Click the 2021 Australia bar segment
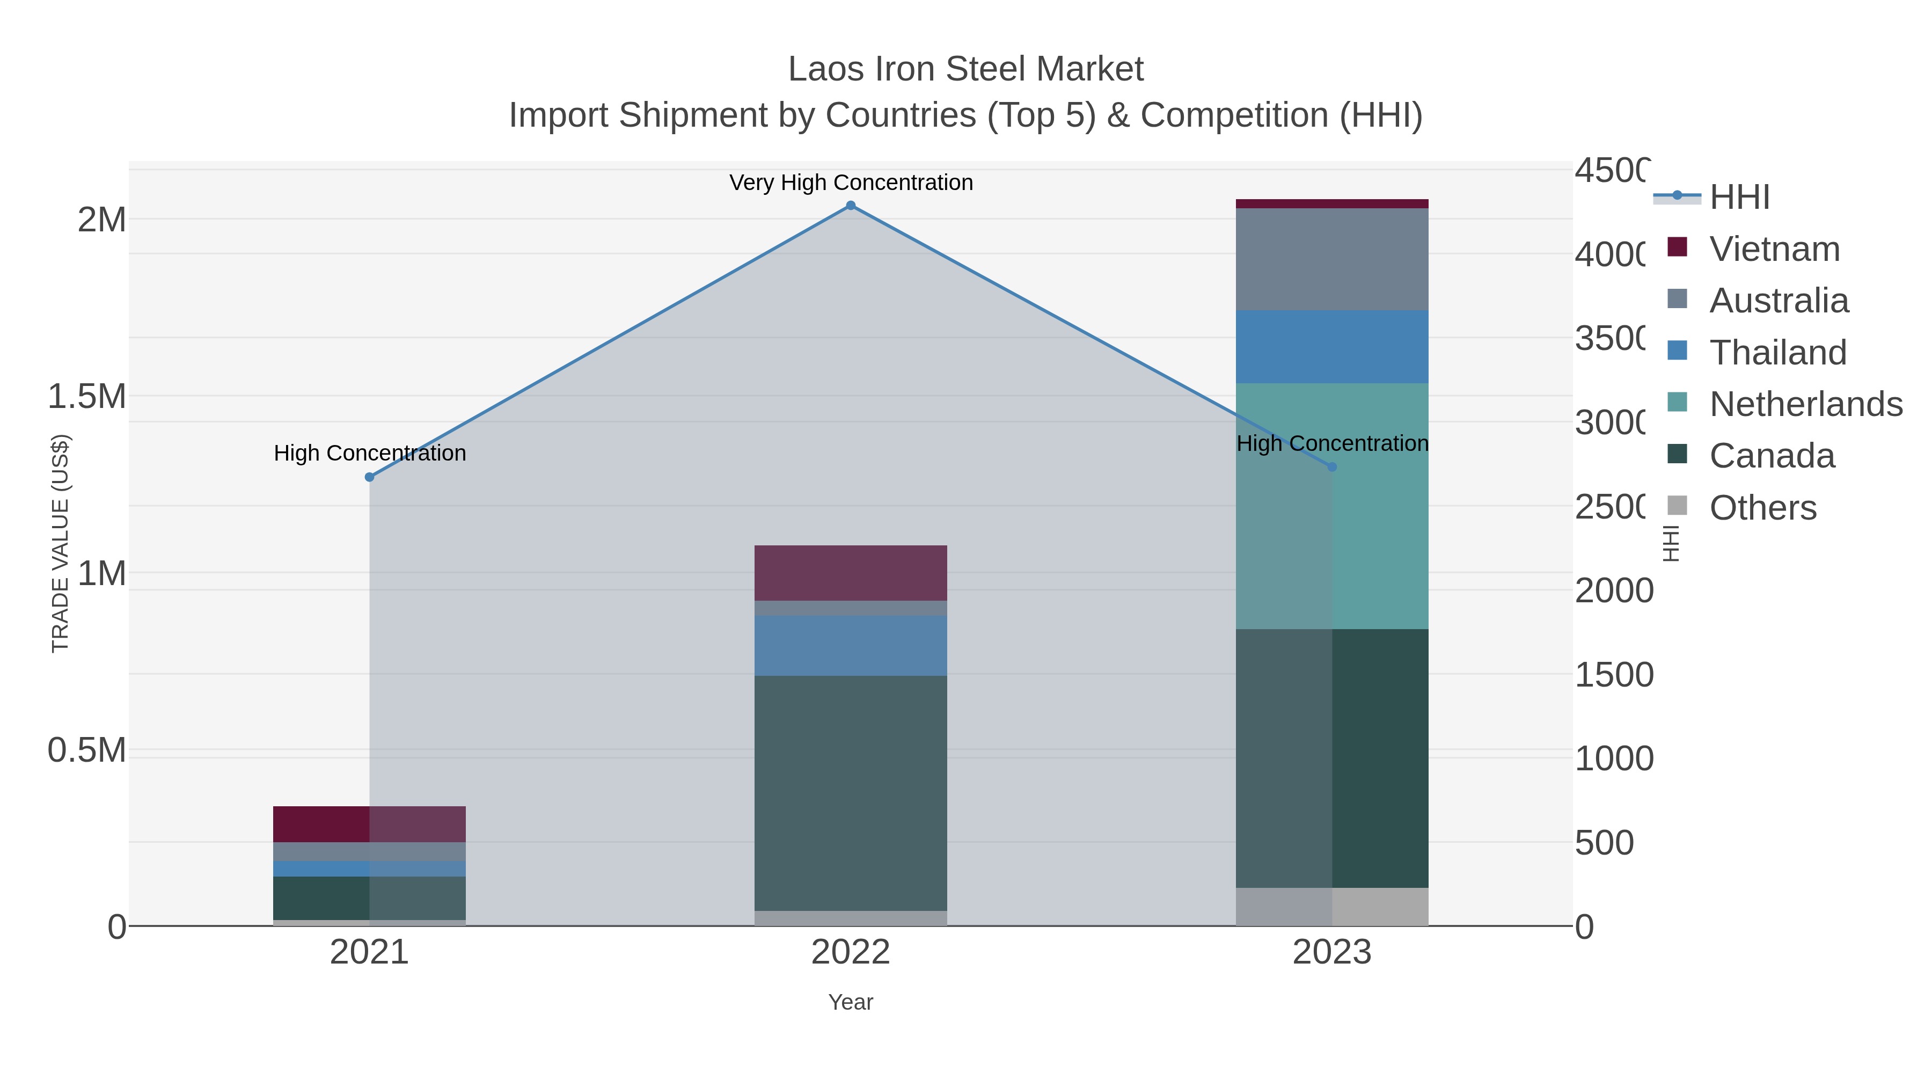The width and height of the screenshot is (1932, 1087). tap(369, 852)
